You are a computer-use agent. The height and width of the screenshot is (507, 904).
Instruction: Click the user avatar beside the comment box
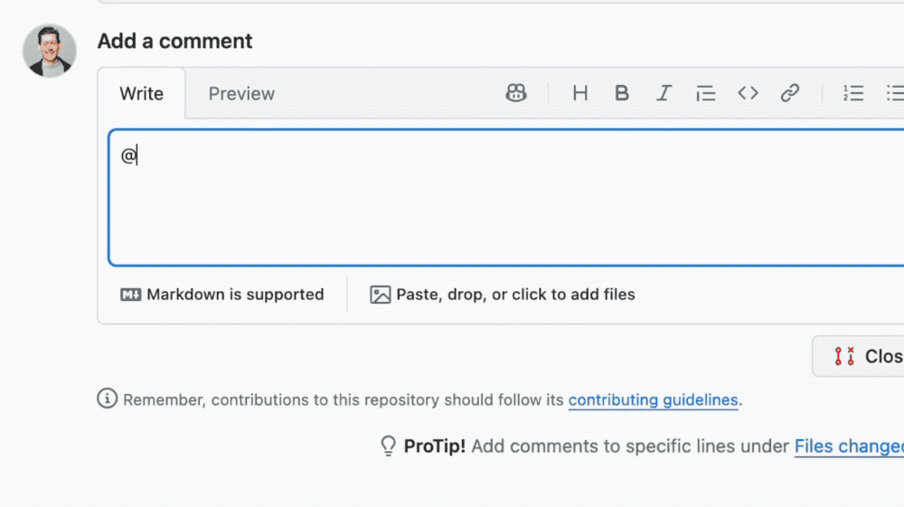click(50, 51)
